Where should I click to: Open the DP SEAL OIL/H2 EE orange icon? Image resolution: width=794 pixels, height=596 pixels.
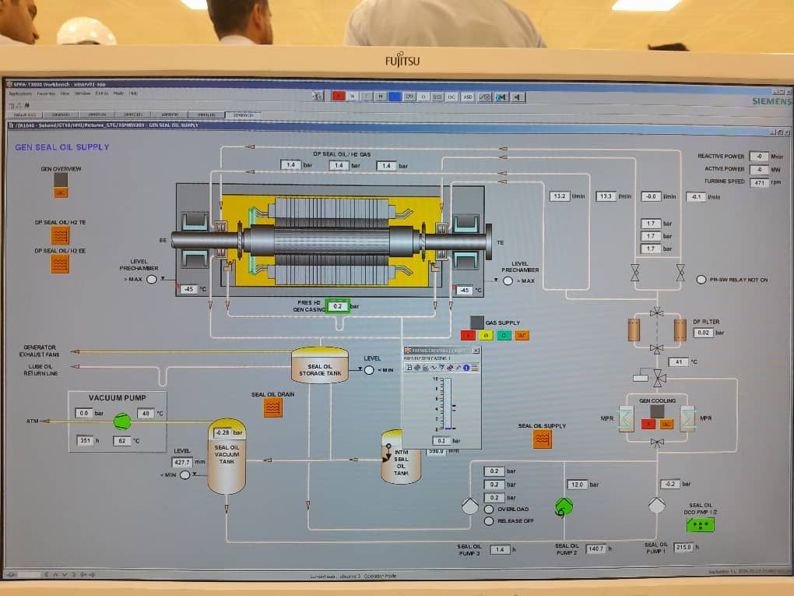pyautogui.click(x=60, y=264)
